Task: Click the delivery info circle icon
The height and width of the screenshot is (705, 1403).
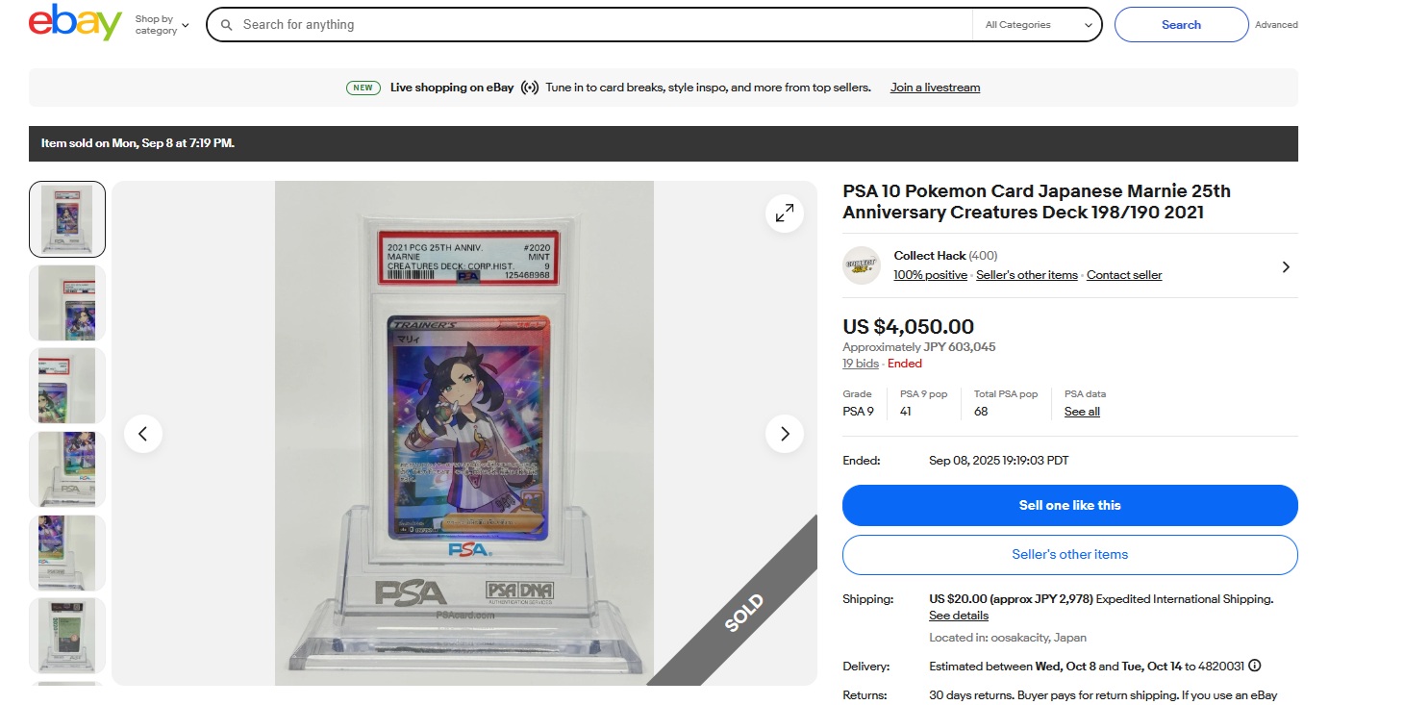Action: click(1255, 666)
